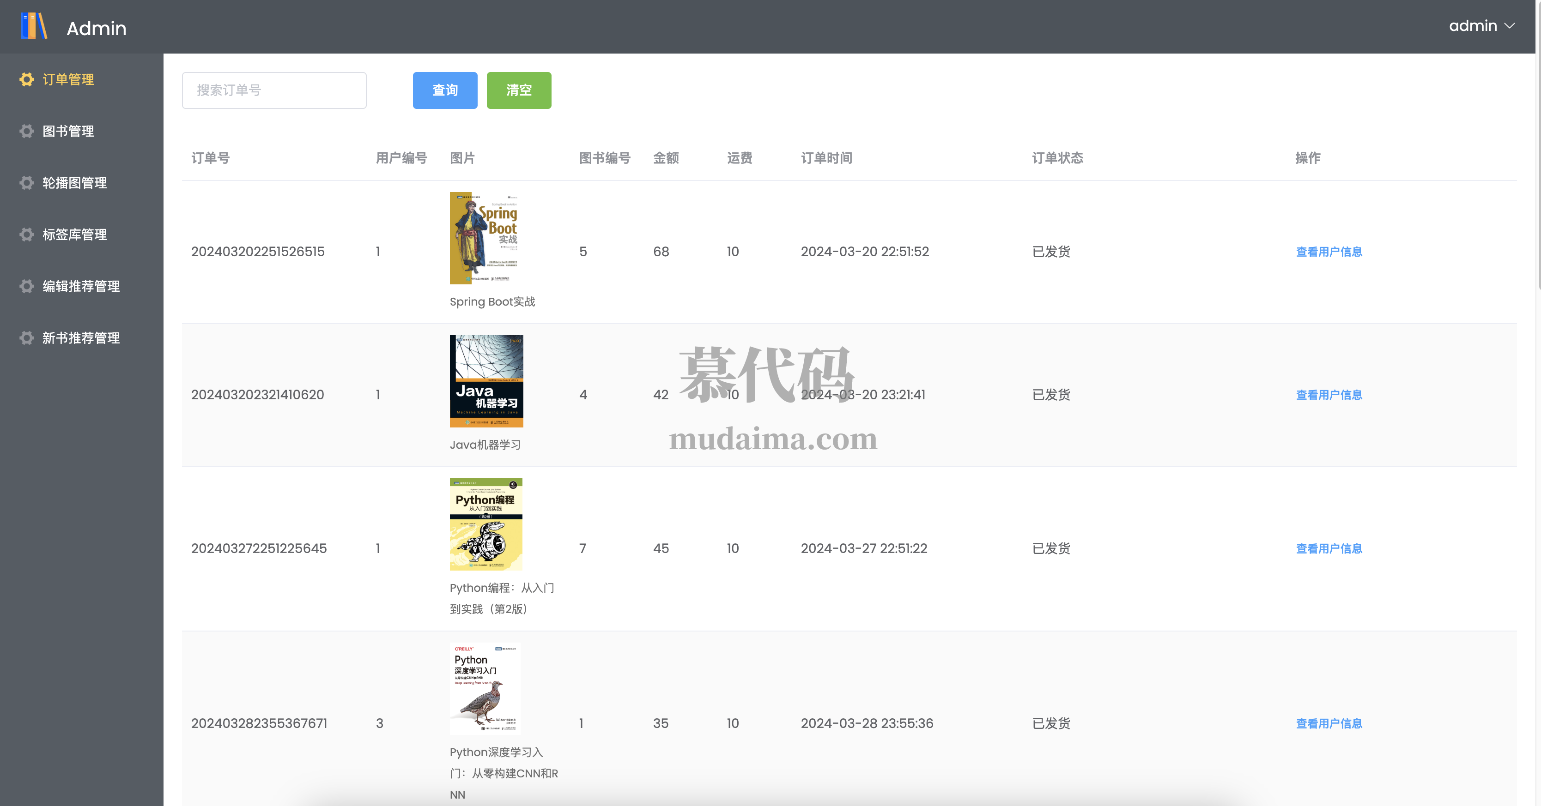Click the gear icon beside 订单管理
The height and width of the screenshot is (806, 1541).
[26, 79]
